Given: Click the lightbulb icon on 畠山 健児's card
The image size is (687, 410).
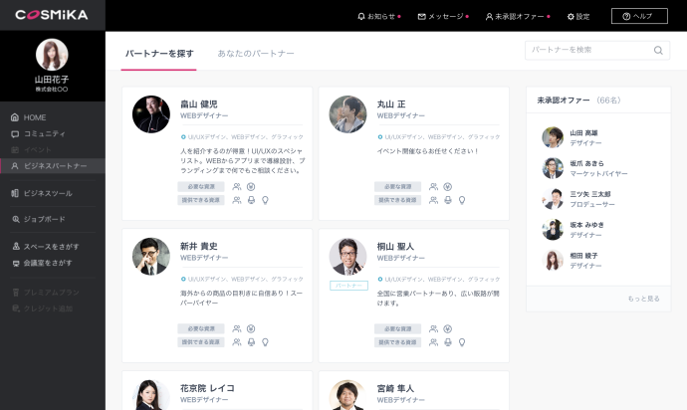Looking at the screenshot, I should 265,200.
